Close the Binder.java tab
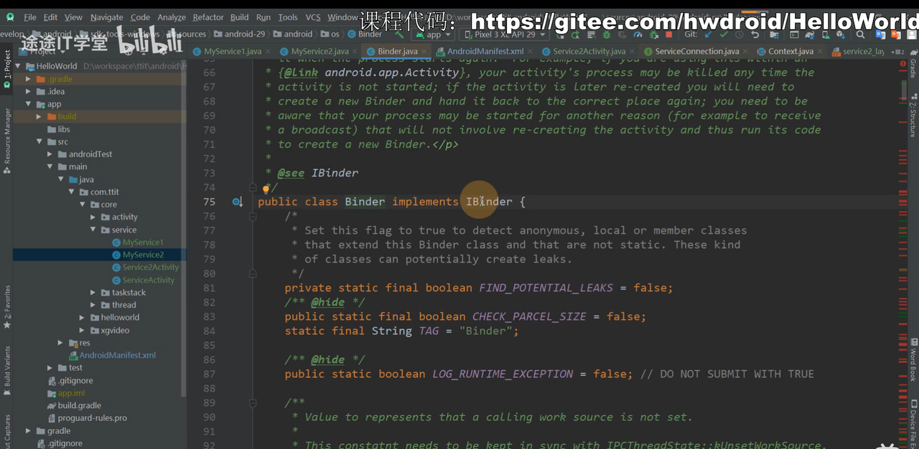The image size is (919, 449). click(x=424, y=52)
